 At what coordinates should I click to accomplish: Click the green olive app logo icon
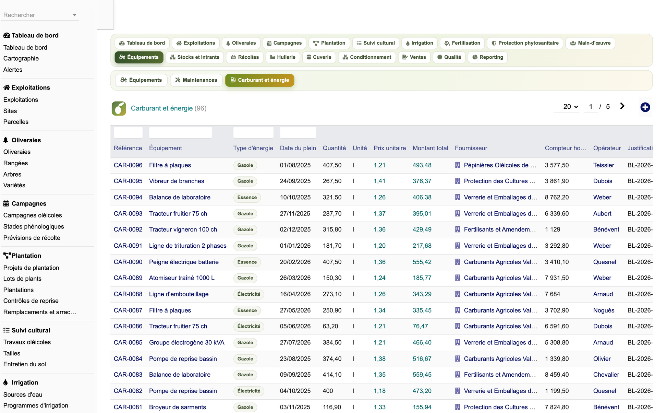pyautogui.click(x=119, y=108)
